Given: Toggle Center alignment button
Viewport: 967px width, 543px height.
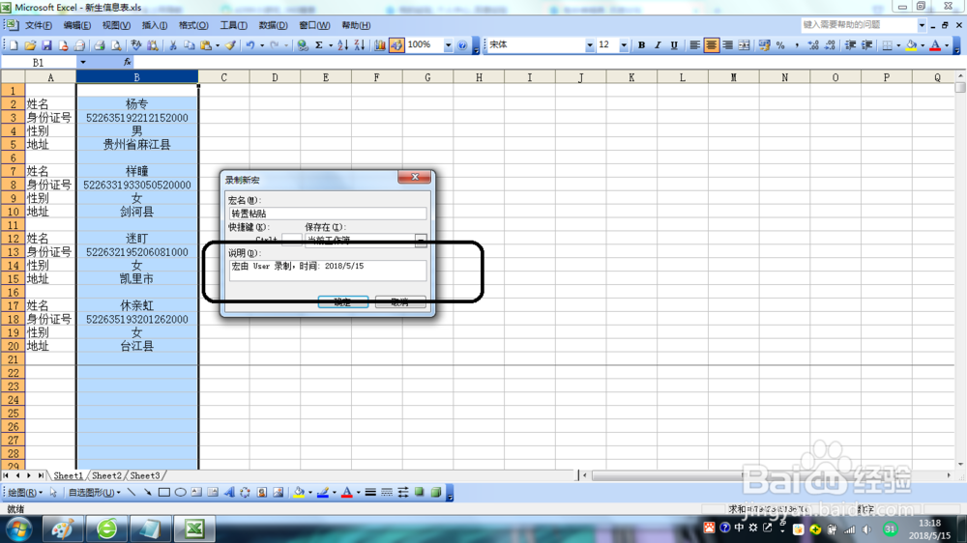Looking at the screenshot, I should click(x=711, y=45).
